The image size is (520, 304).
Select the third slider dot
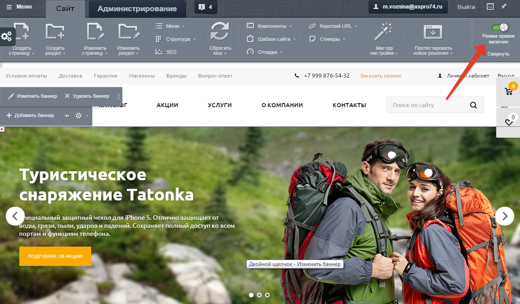point(267,295)
